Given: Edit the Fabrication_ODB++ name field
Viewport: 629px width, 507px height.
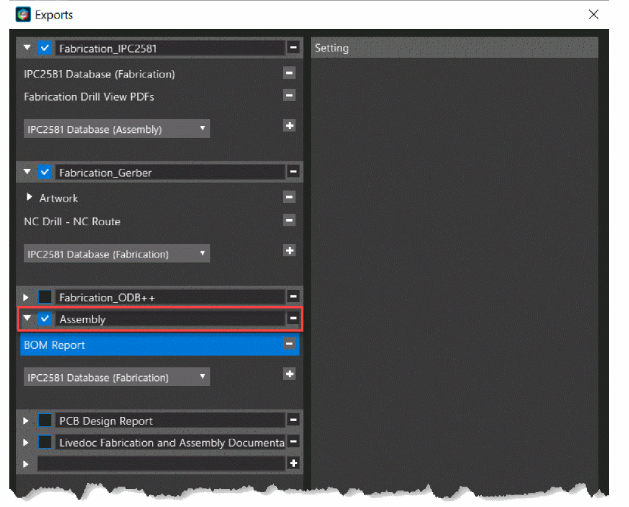Looking at the screenshot, I should point(170,297).
